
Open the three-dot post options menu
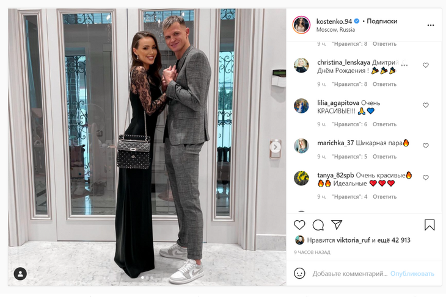coord(431,25)
